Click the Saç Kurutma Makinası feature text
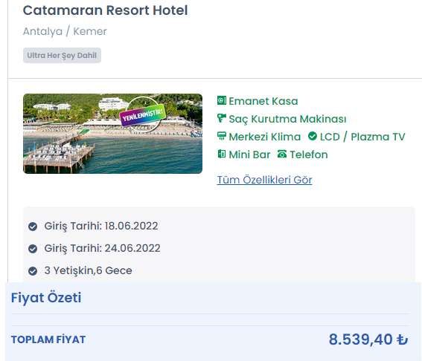The width and height of the screenshot is (422, 361). click(x=287, y=119)
